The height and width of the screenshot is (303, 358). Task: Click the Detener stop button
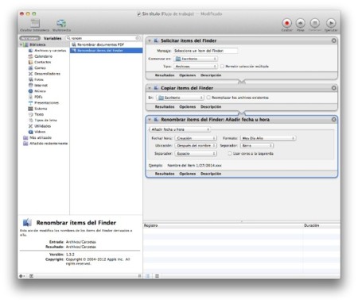coord(315,23)
